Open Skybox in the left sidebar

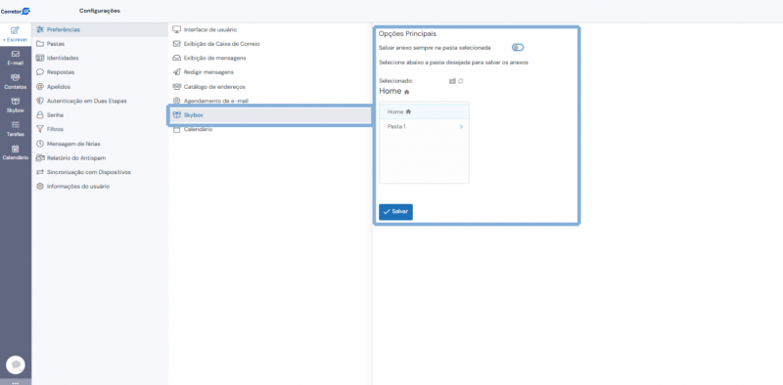15,105
